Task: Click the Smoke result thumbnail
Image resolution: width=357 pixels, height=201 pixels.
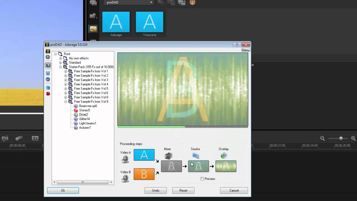Action: coord(198,166)
